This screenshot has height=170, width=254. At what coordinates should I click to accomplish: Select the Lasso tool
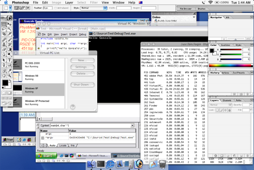pyautogui.click(x=4, y=29)
